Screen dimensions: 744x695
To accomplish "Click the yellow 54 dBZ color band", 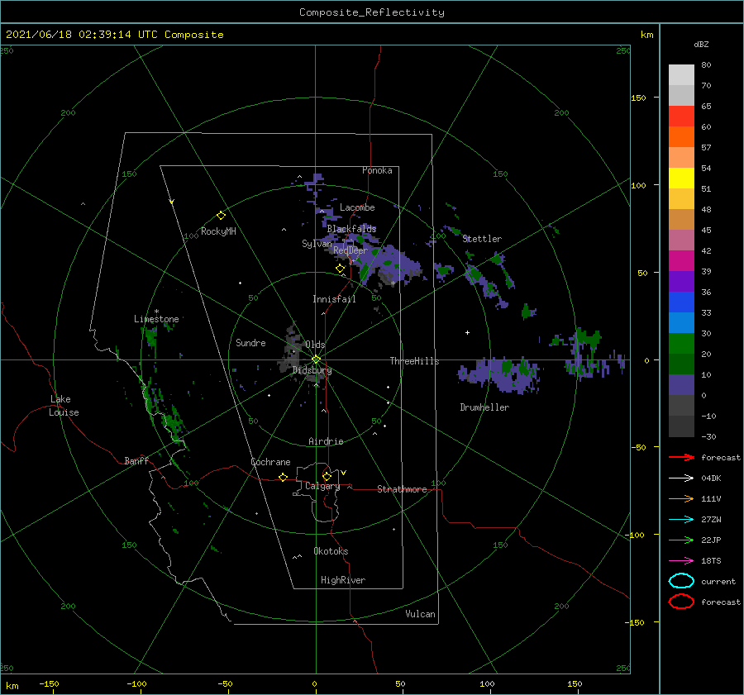I will coord(681,179).
